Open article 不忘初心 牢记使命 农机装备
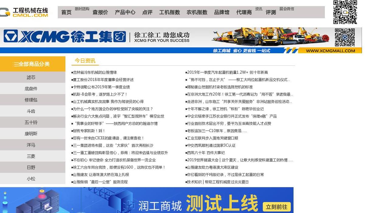The width and height of the screenshot is (365, 213). point(113,160)
